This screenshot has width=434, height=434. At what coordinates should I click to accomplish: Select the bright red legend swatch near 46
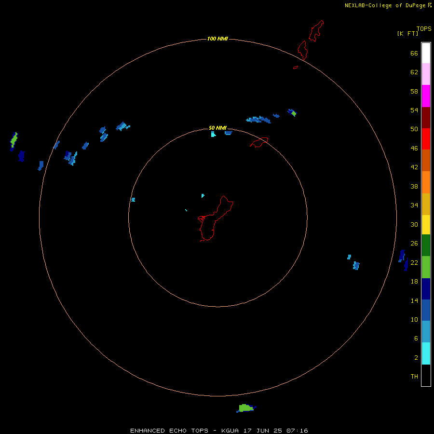pyautogui.click(x=426, y=139)
